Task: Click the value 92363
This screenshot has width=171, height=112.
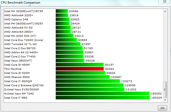Action: coord(109,69)
